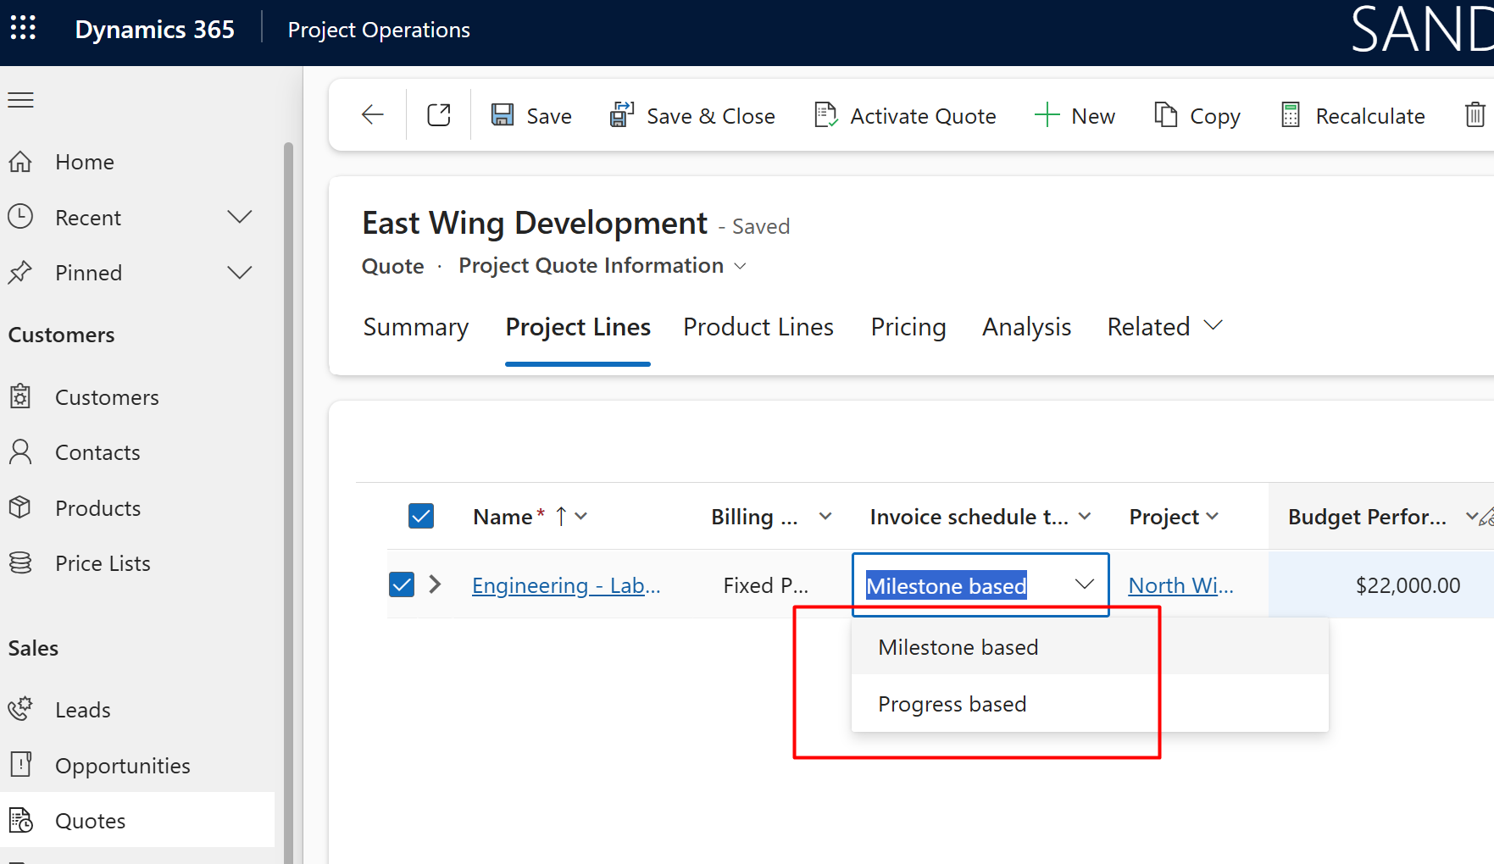Click the Copy icon to duplicate the quote
Viewport: 1494px width, 864px height.
pyautogui.click(x=1166, y=115)
